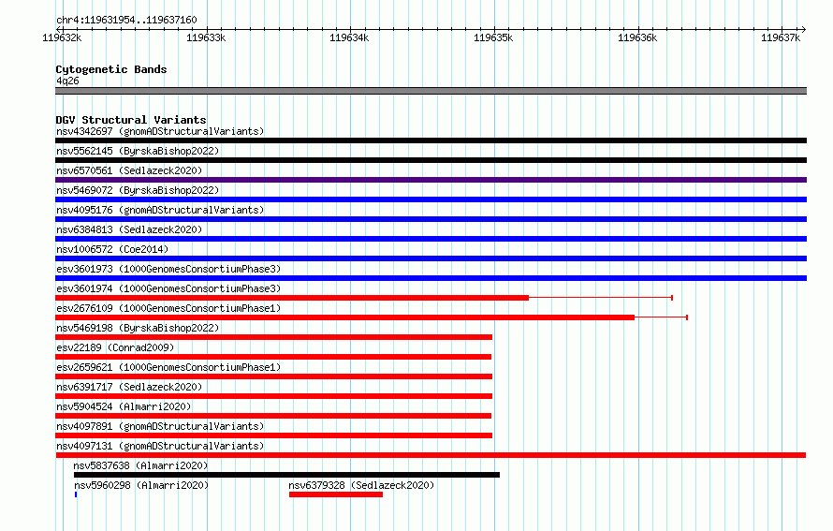Click the red bar under esv2659621
Viewport: 833px width, 531px height.
(273, 376)
